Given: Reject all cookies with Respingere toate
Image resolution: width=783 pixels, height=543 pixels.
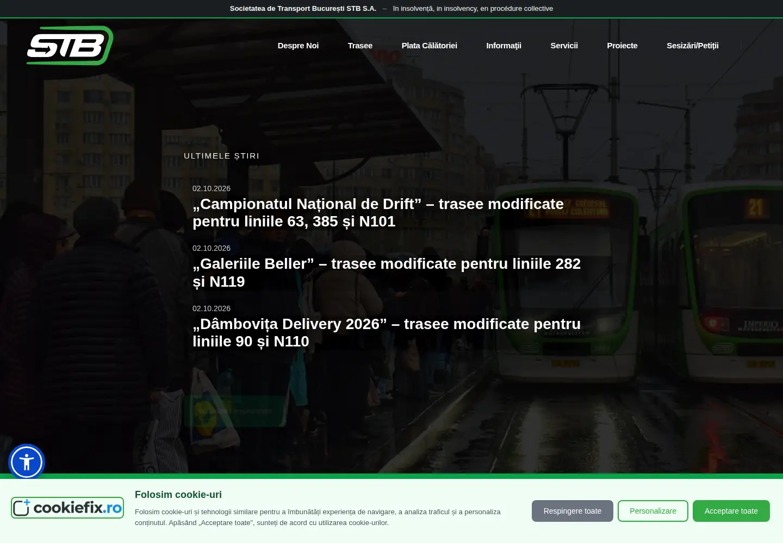Looking at the screenshot, I should click(x=573, y=511).
